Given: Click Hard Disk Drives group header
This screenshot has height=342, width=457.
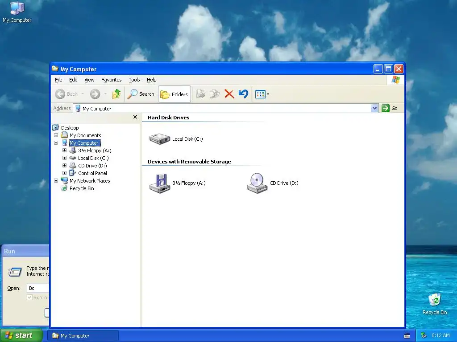Looking at the screenshot, I should coord(168,118).
